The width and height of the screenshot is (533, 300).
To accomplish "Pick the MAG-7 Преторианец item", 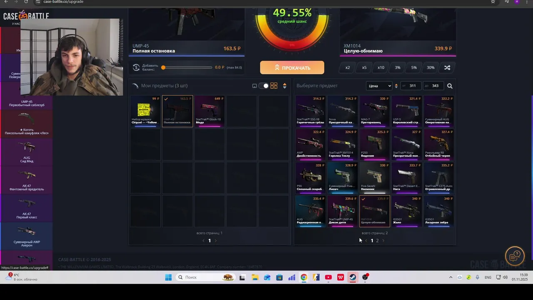I will click(x=375, y=111).
